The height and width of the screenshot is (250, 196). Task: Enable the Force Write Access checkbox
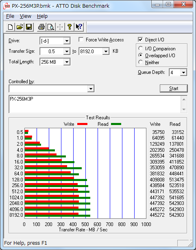coord(81,39)
